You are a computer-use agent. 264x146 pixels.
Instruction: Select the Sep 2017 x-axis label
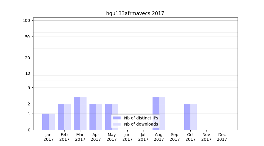click(x=175, y=137)
